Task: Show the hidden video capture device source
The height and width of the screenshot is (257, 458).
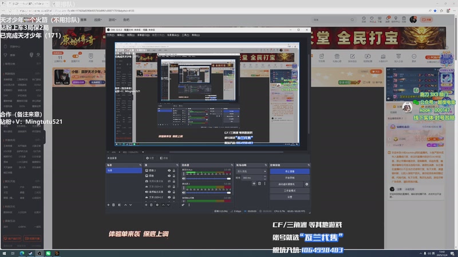Action: [x=169, y=181]
